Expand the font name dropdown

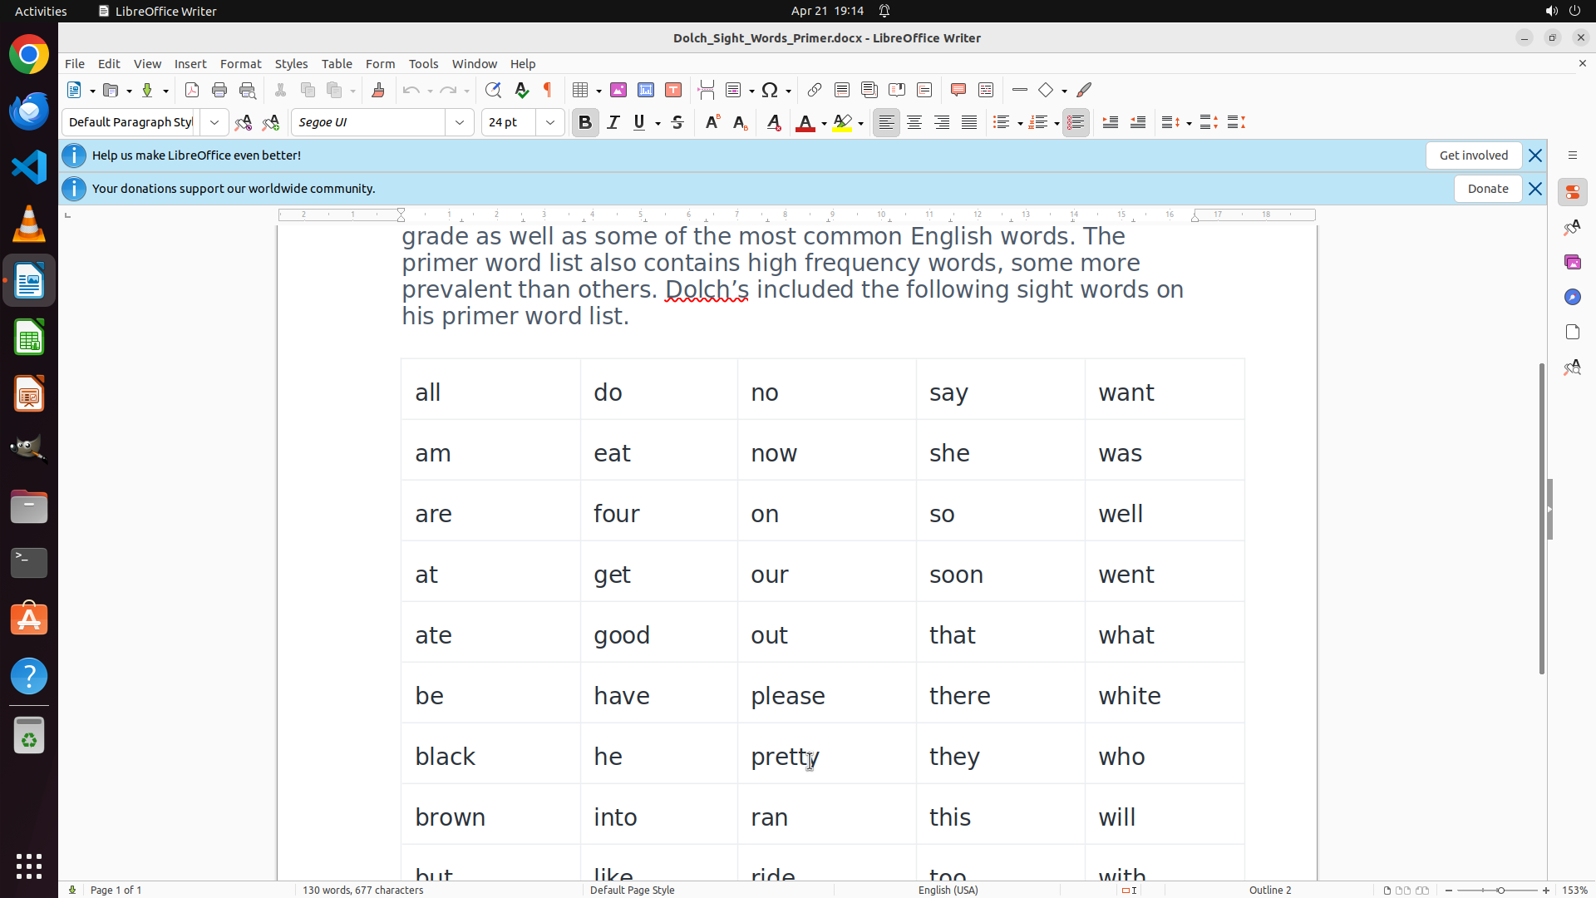(x=460, y=122)
